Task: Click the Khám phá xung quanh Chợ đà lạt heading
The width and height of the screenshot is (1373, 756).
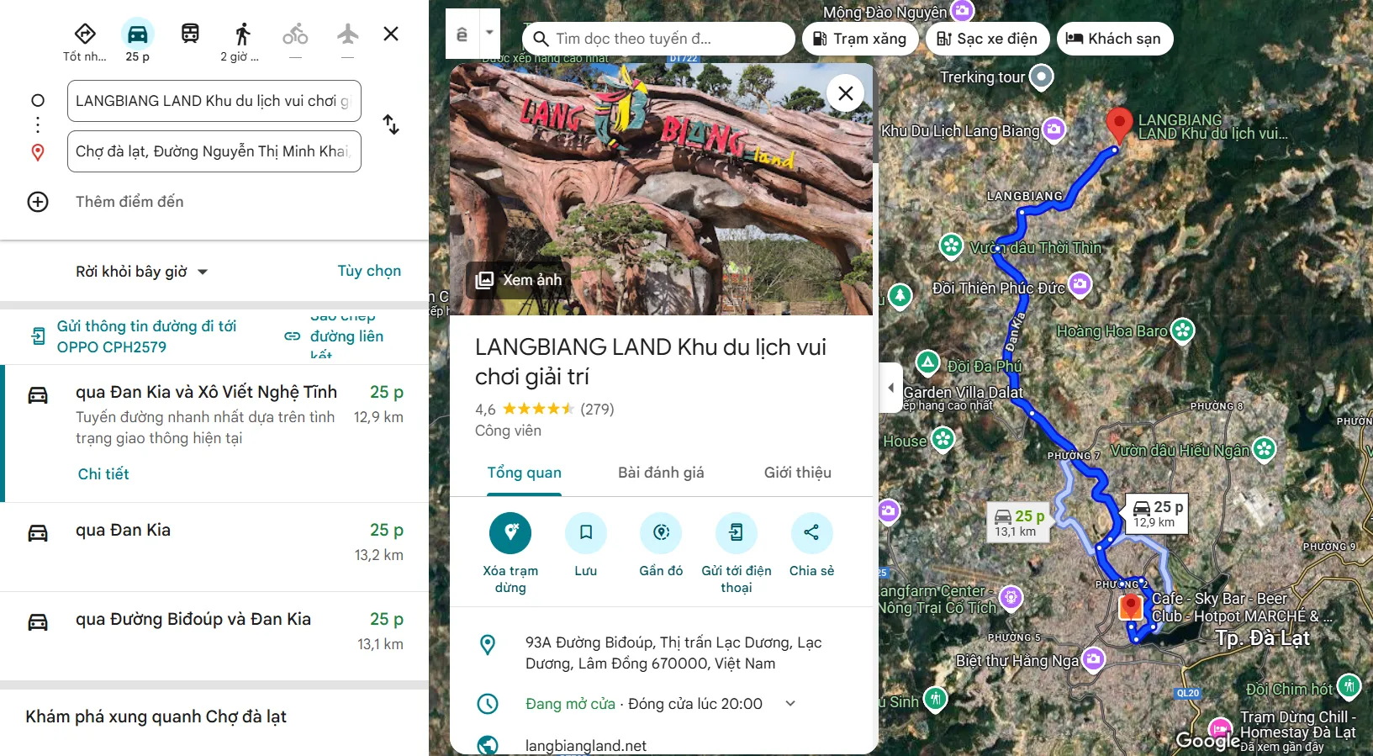Action: [156, 716]
